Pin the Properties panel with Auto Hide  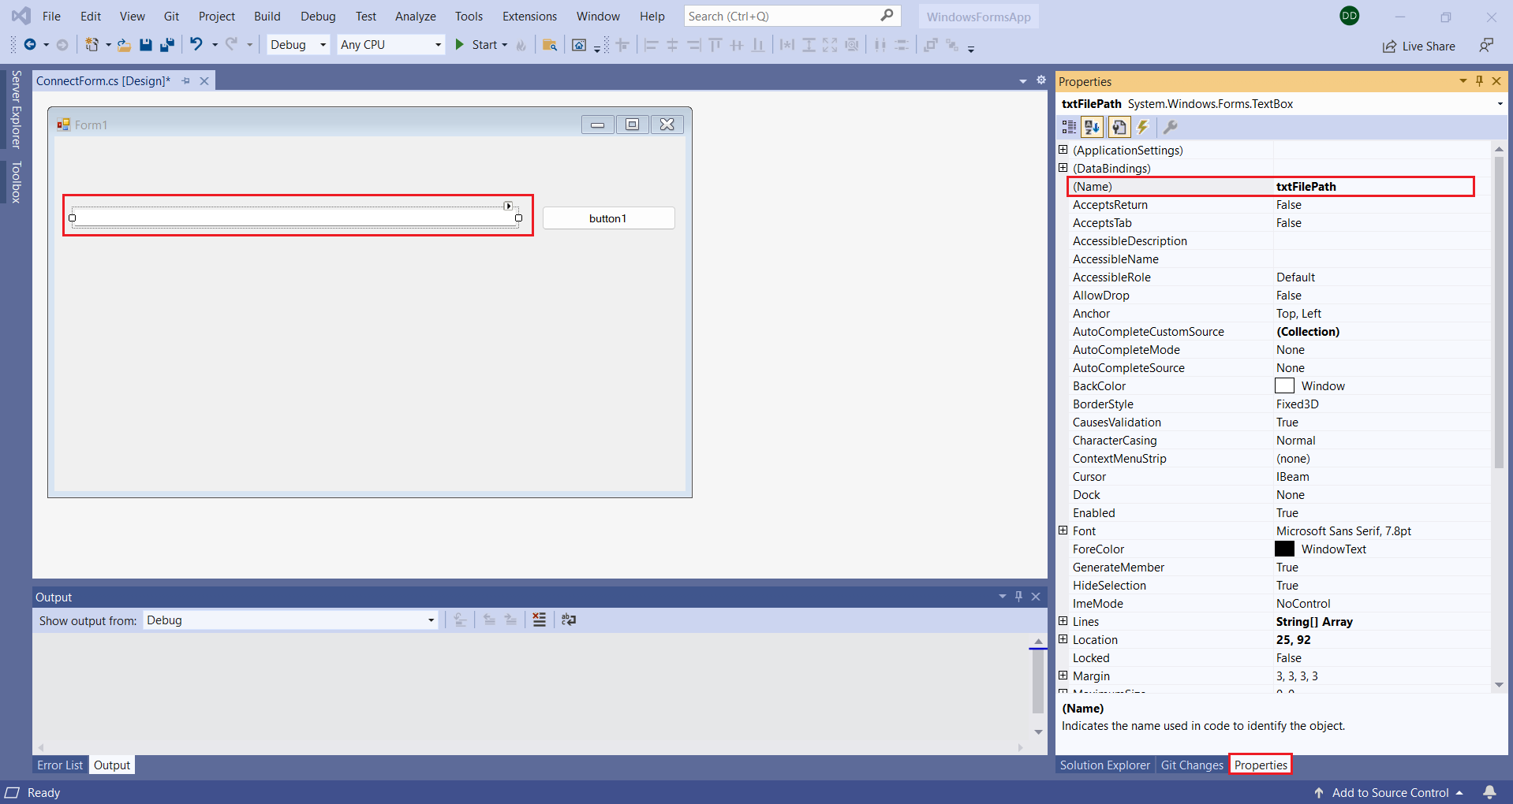1479,81
